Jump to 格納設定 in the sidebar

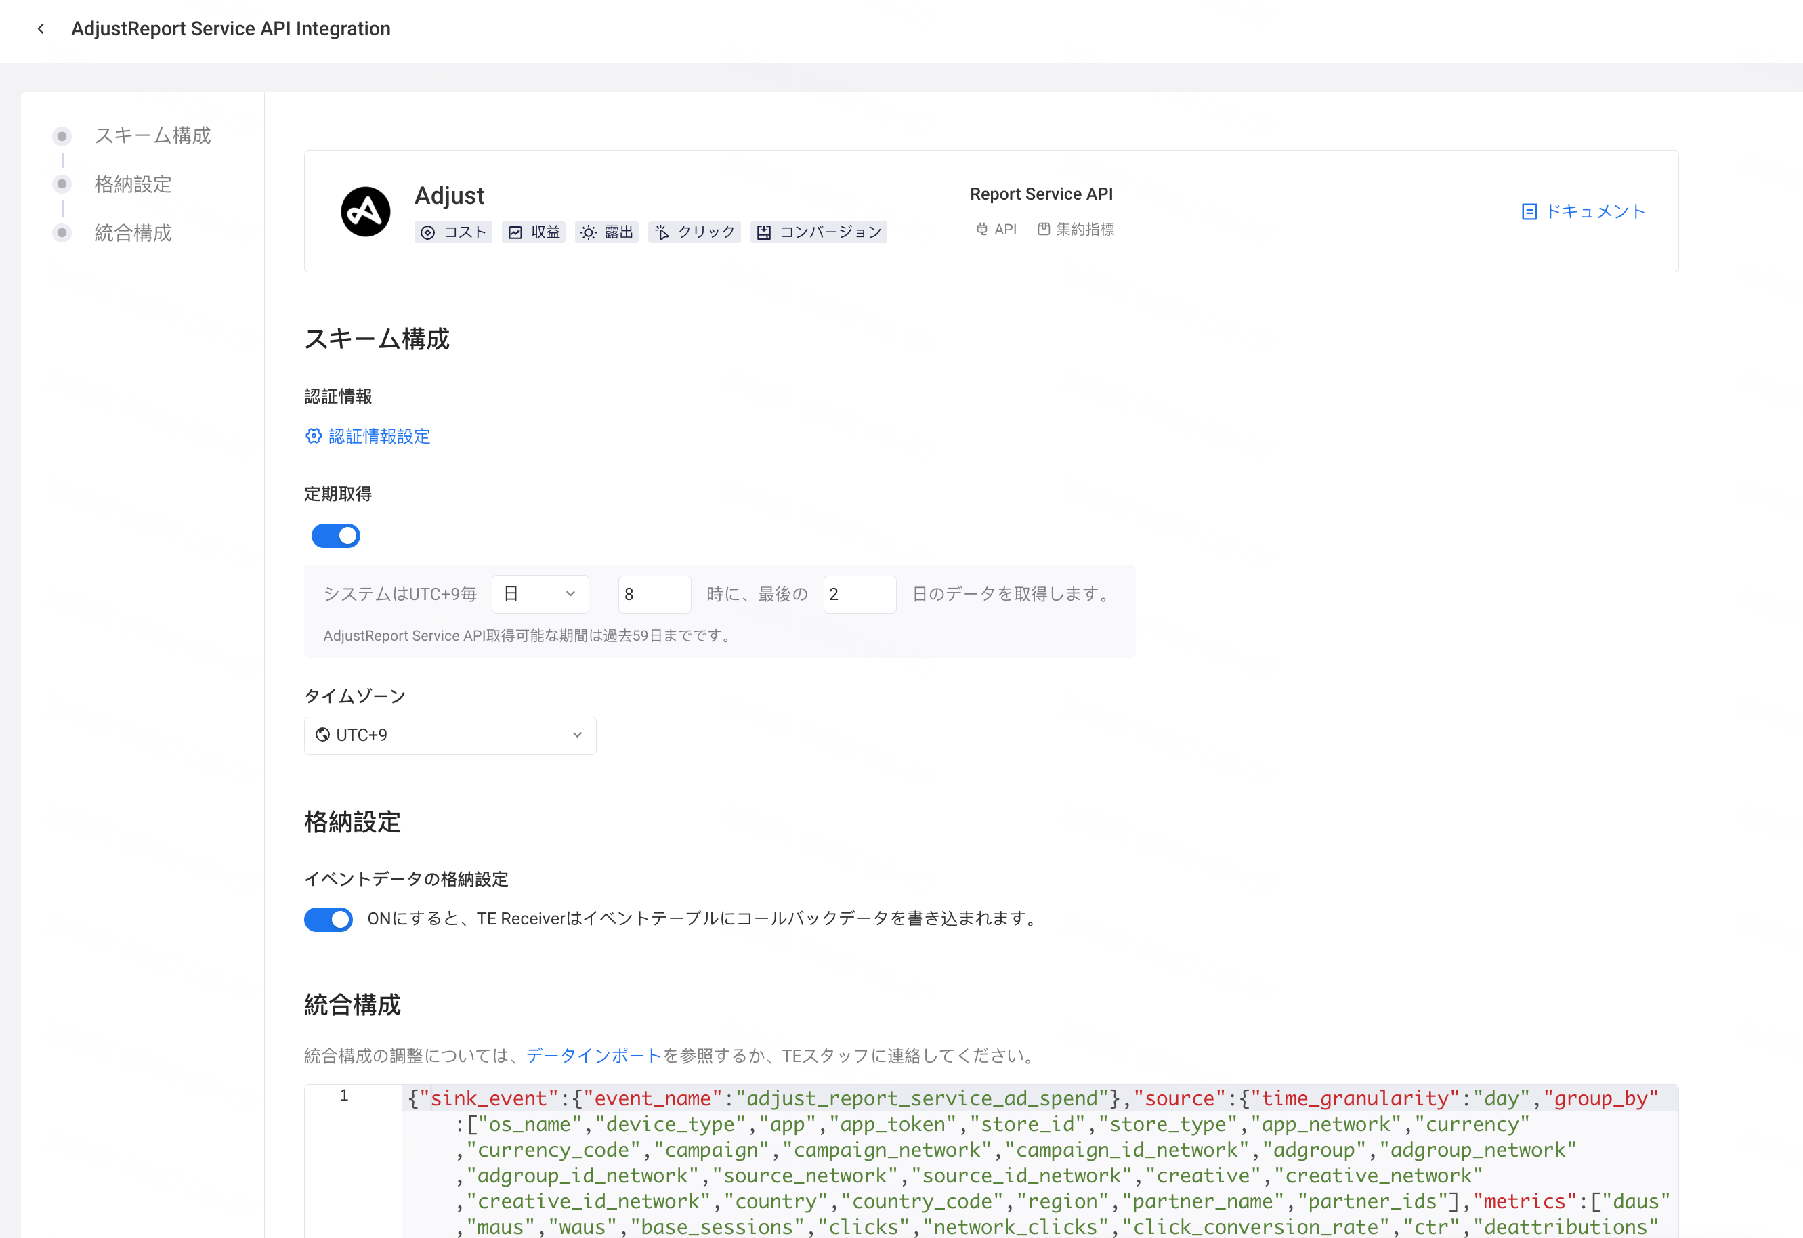(133, 184)
